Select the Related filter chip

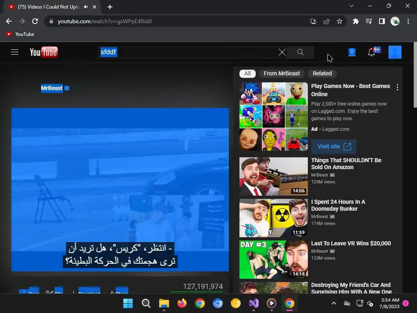click(x=323, y=73)
